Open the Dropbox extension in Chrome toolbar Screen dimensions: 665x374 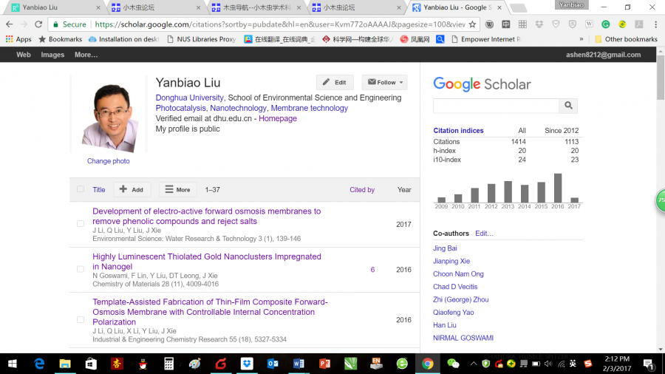pos(539,24)
